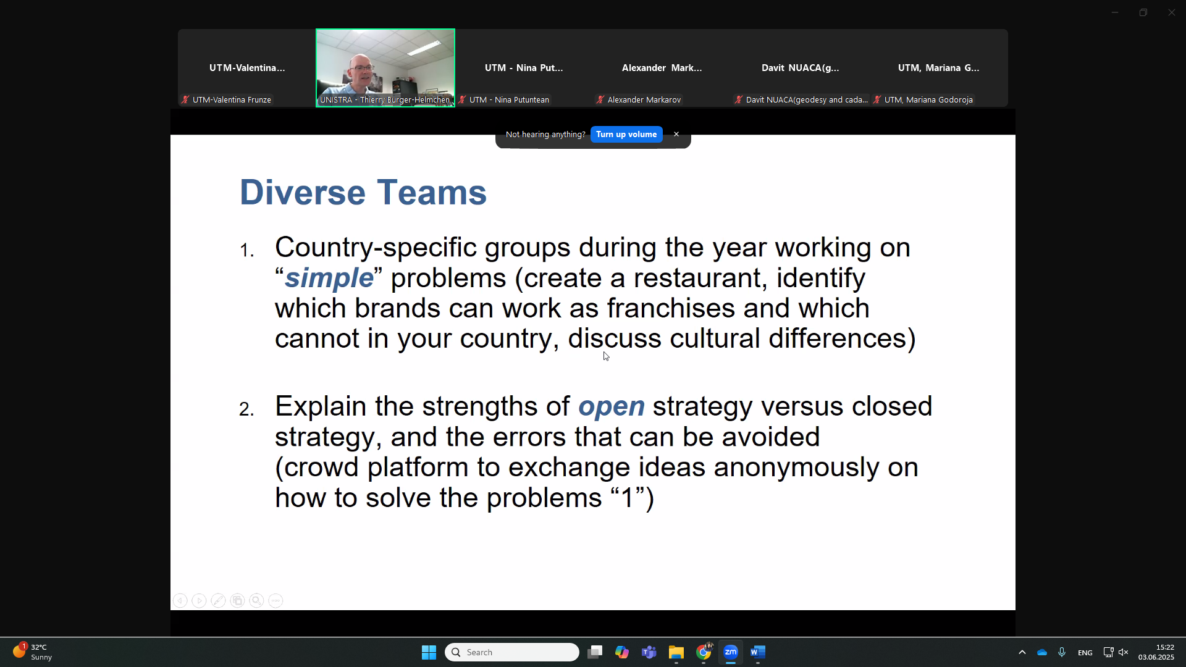
Task: Open the pen annotation tool icon
Action: coord(218,600)
